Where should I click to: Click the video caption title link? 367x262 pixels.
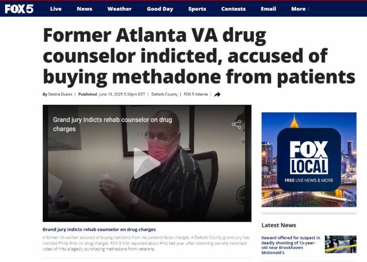click(x=99, y=230)
